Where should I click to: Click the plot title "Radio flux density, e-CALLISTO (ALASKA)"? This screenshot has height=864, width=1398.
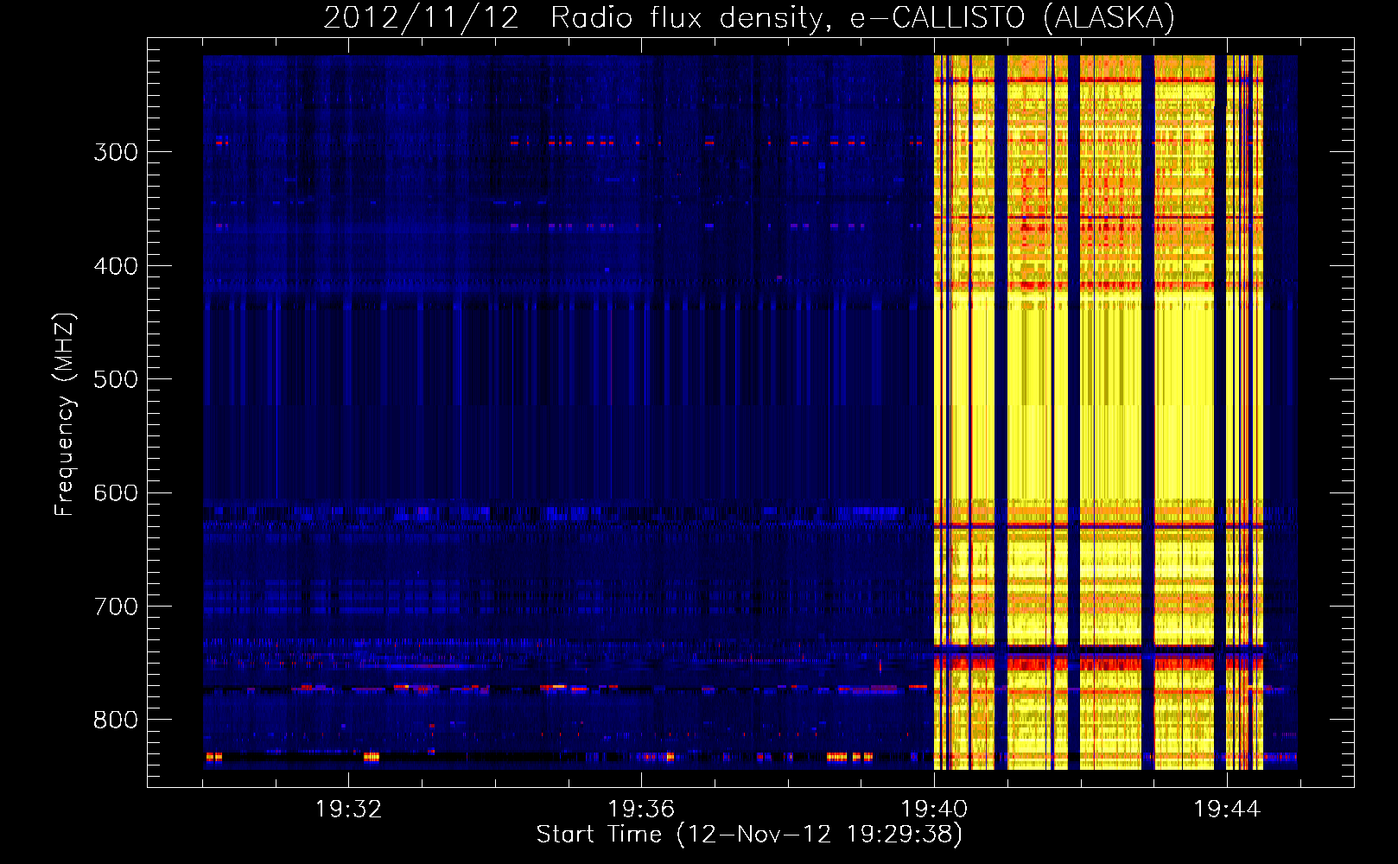coord(863,18)
